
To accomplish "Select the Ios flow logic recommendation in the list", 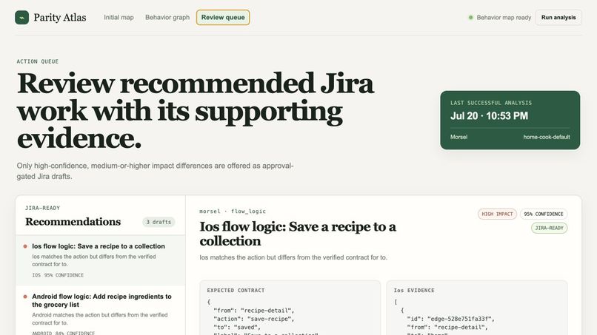I will click(x=101, y=260).
